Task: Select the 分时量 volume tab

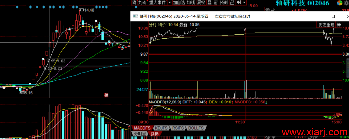Action: [x=140, y=134]
